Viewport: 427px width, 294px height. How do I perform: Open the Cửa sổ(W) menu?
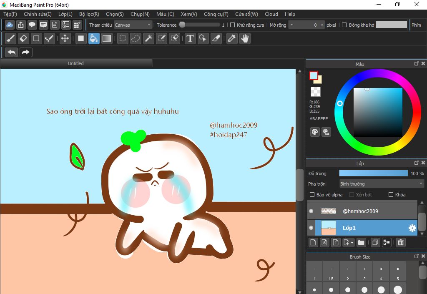[x=246, y=14]
